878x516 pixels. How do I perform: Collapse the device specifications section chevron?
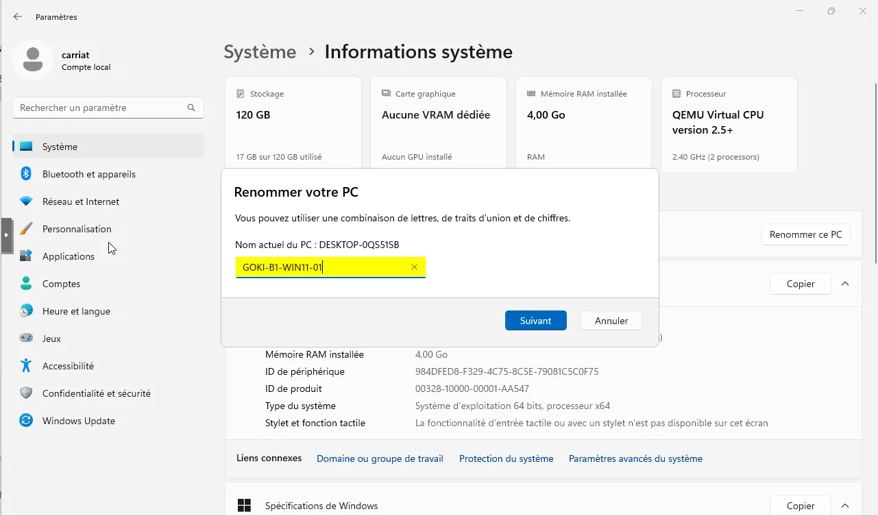[x=845, y=284]
